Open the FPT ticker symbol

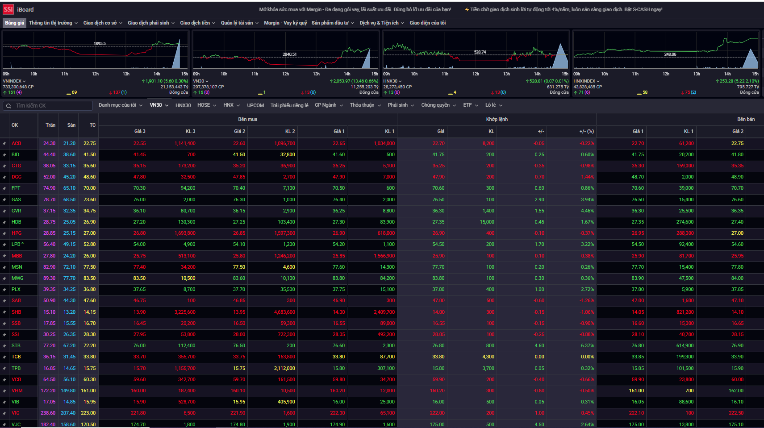16,188
